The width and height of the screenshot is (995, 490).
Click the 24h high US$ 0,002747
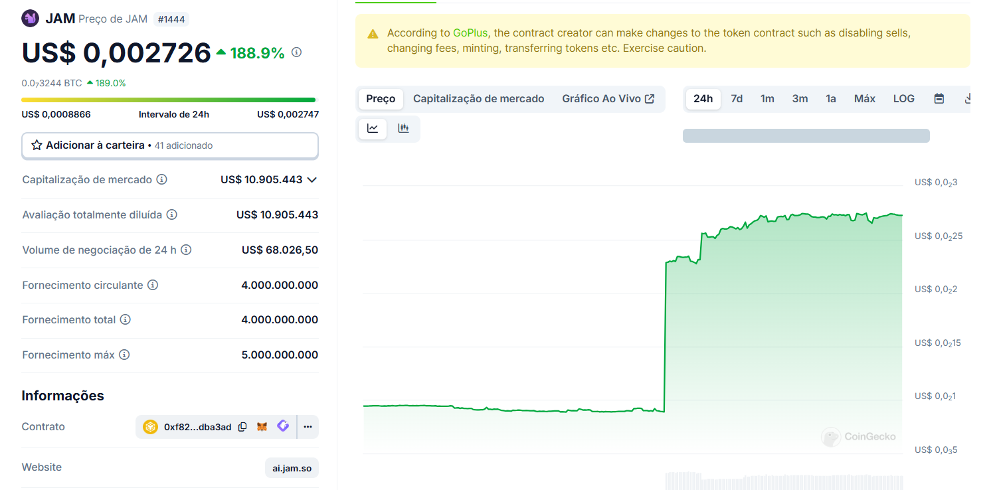point(288,114)
